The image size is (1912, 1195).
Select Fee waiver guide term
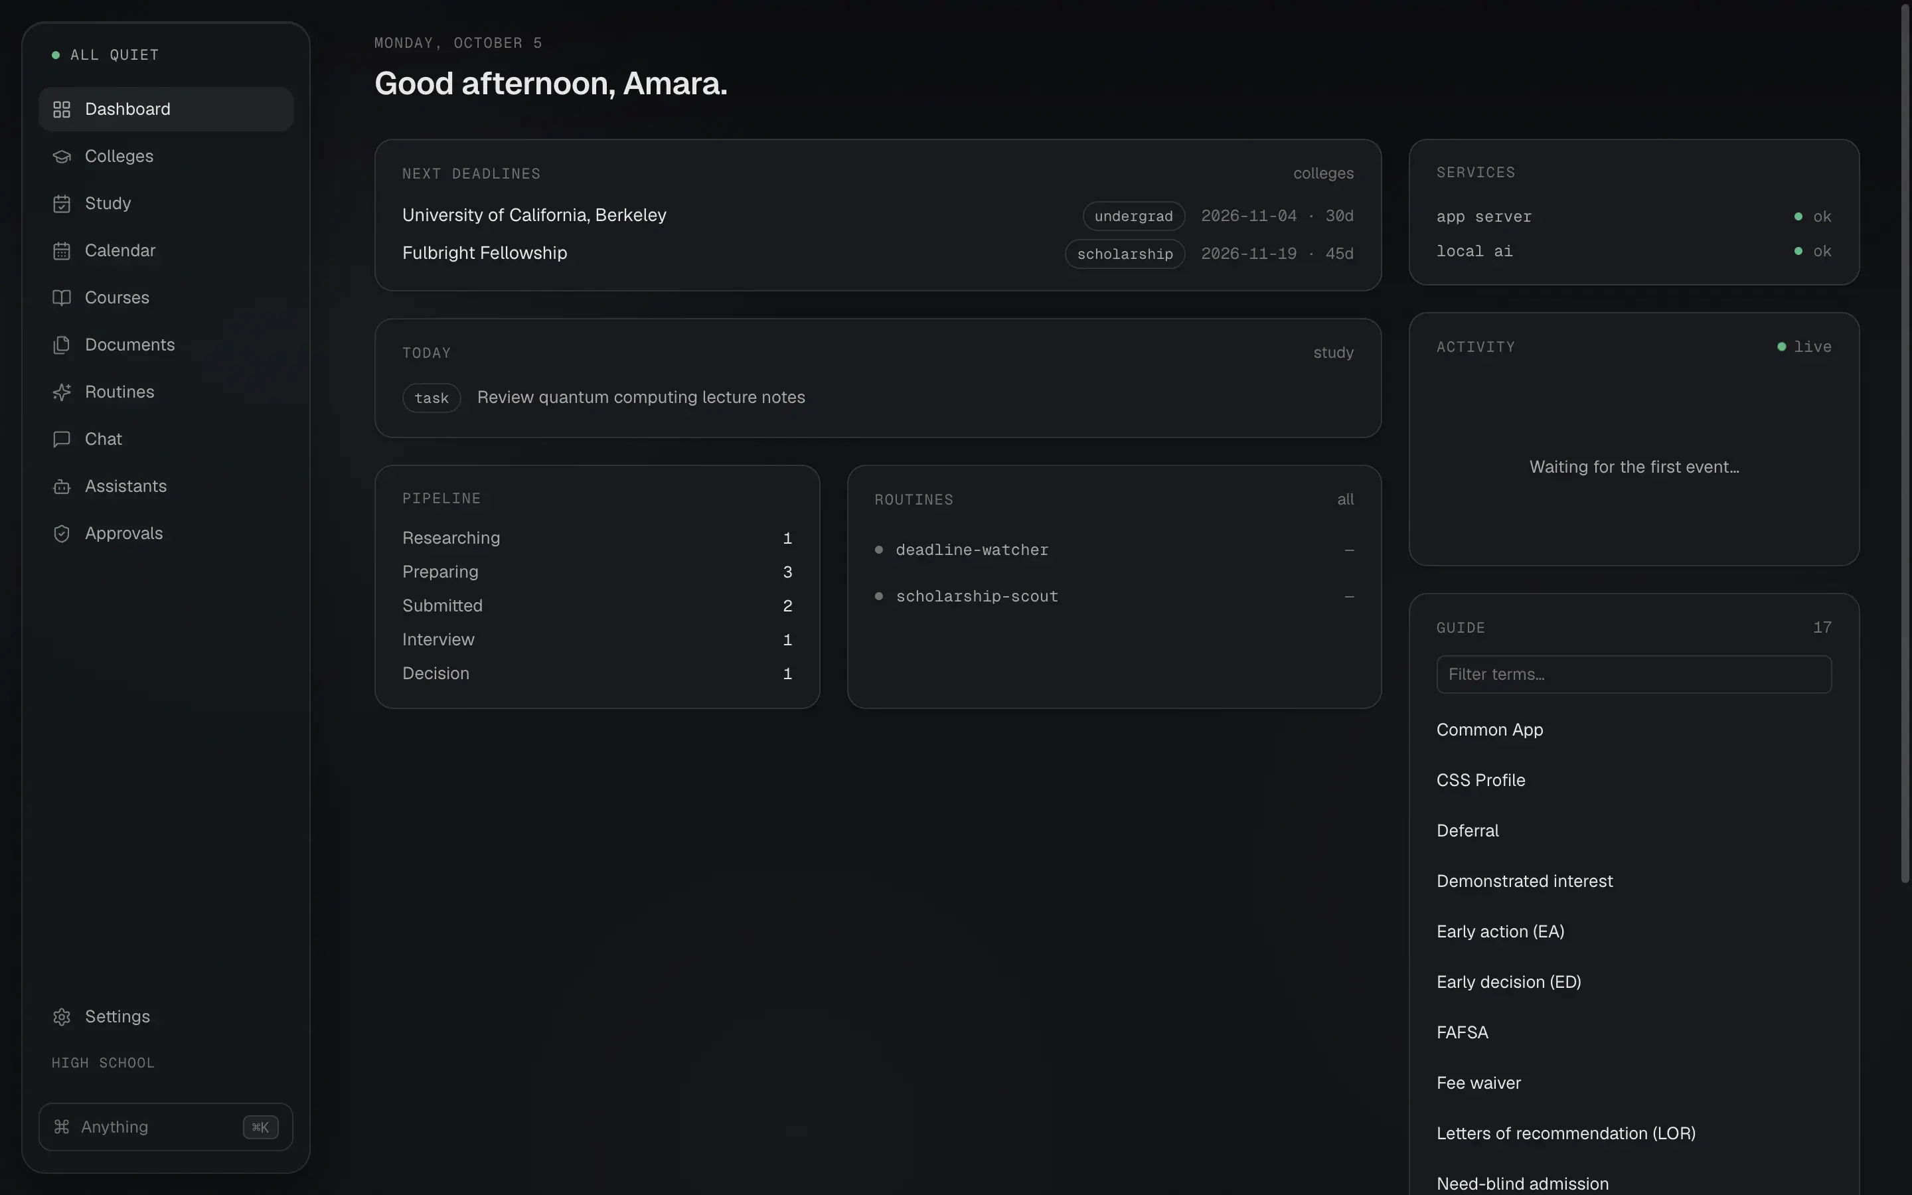1478,1084
